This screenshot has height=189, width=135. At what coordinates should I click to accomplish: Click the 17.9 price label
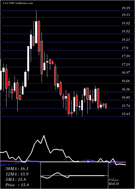pyautogui.click(x=125, y=48)
